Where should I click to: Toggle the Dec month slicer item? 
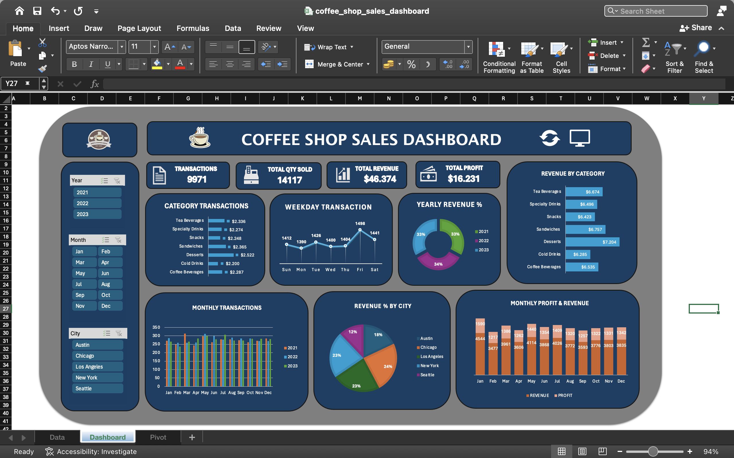(110, 306)
